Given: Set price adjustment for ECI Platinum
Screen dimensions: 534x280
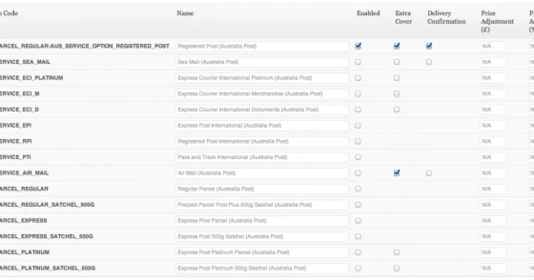Looking at the screenshot, I should 493,78.
